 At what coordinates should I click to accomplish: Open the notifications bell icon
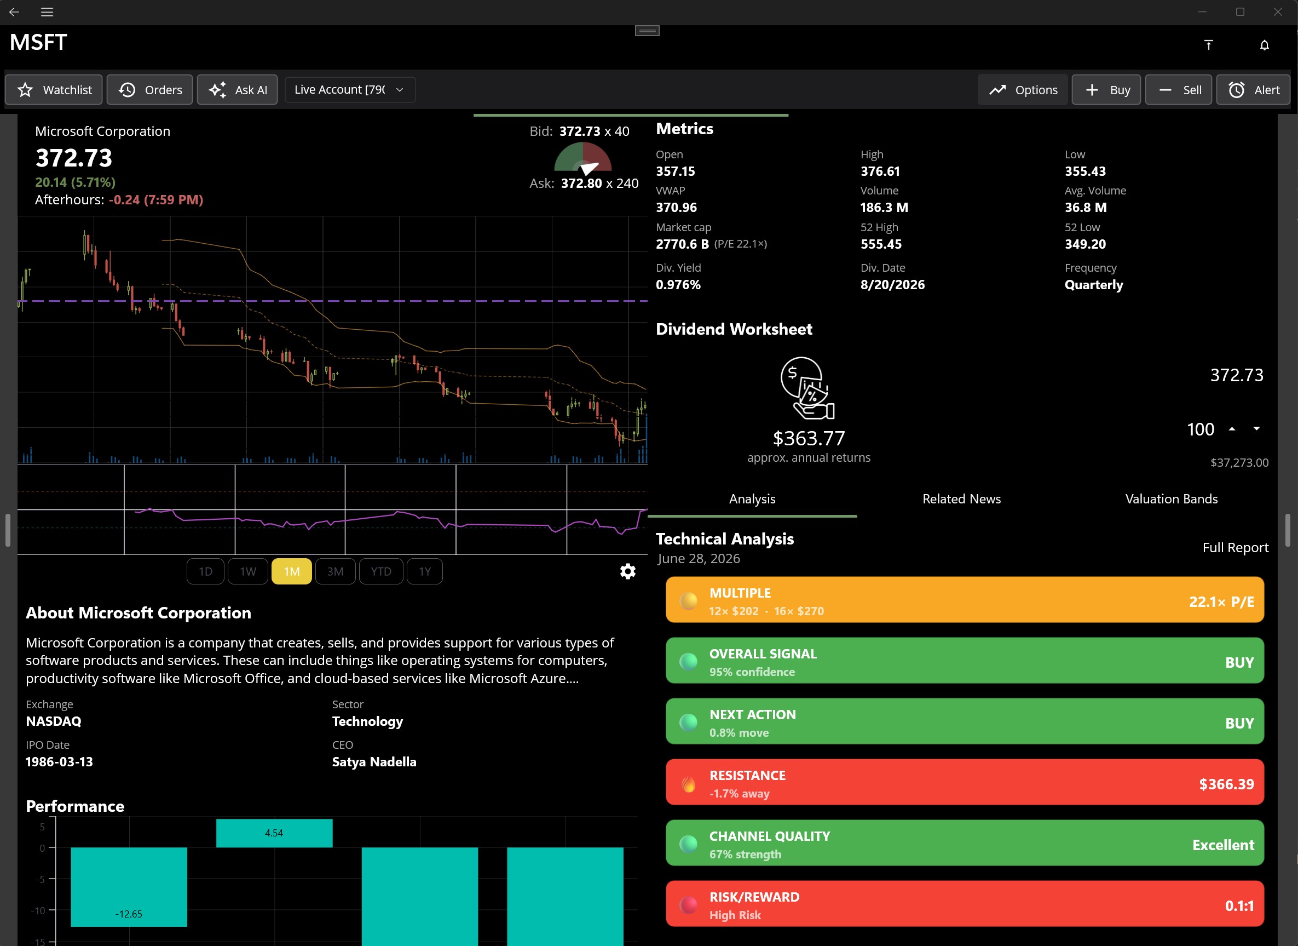point(1264,45)
